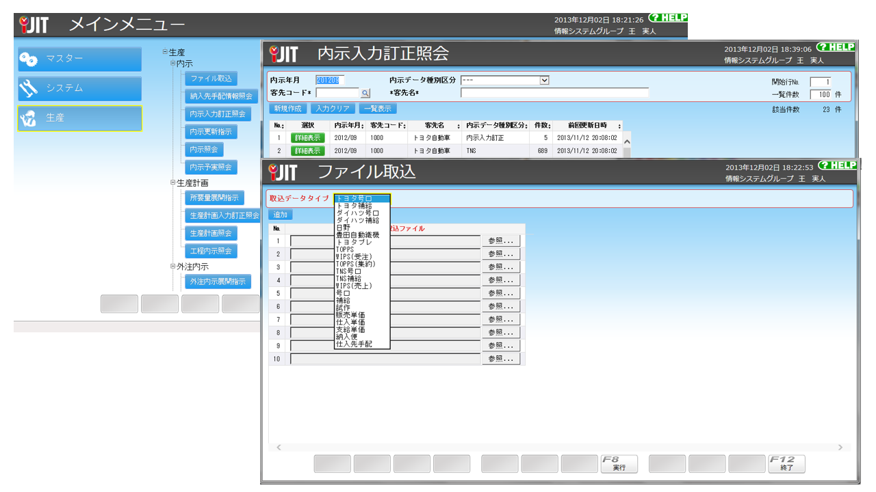Click the JIT logo in the ファイル取込 window

pos(283,172)
